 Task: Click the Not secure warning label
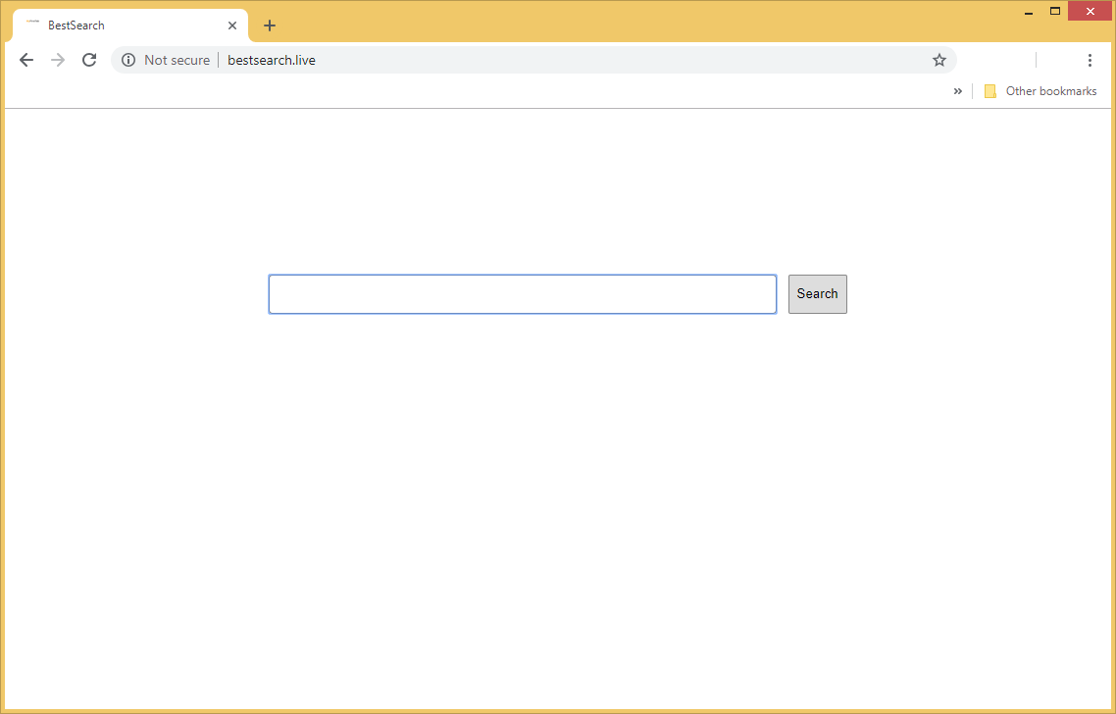(x=177, y=60)
